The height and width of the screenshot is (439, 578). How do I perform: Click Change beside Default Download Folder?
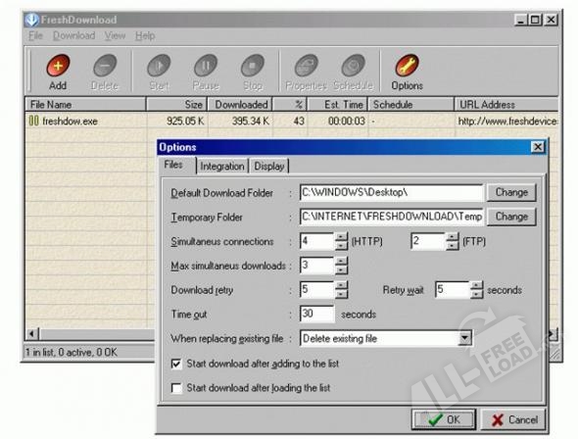coord(511,192)
